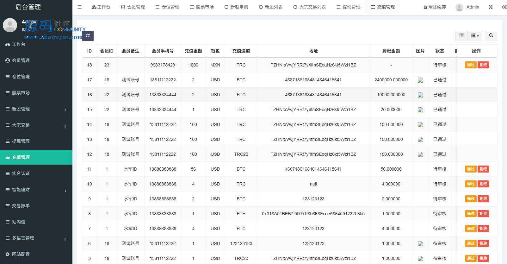Click the 充值金额 column header
This screenshot has height=264, width=507.
193,51
